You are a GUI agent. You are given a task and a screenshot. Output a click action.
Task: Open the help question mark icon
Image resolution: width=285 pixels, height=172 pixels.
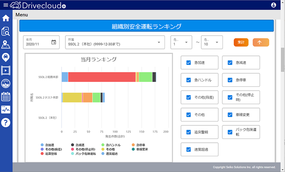tap(6, 123)
